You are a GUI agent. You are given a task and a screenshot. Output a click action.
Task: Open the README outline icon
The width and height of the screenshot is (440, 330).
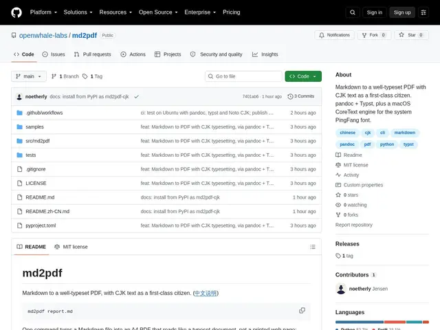tap(313, 247)
